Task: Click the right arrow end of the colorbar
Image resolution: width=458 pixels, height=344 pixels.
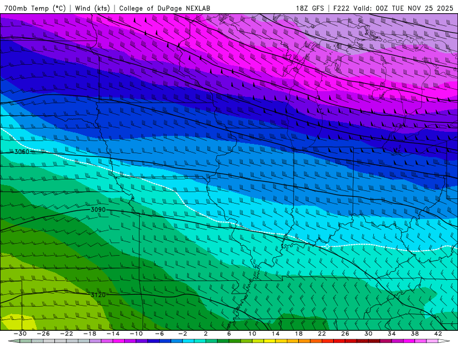Action: (x=444, y=341)
